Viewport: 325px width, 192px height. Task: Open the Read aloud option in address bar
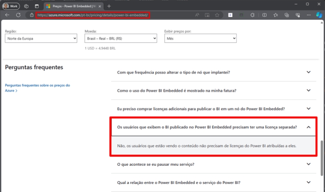point(197,15)
